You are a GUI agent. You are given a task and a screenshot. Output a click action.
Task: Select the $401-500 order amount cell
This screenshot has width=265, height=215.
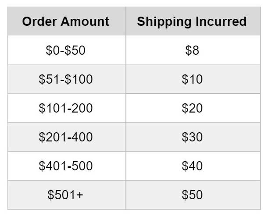point(67,166)
